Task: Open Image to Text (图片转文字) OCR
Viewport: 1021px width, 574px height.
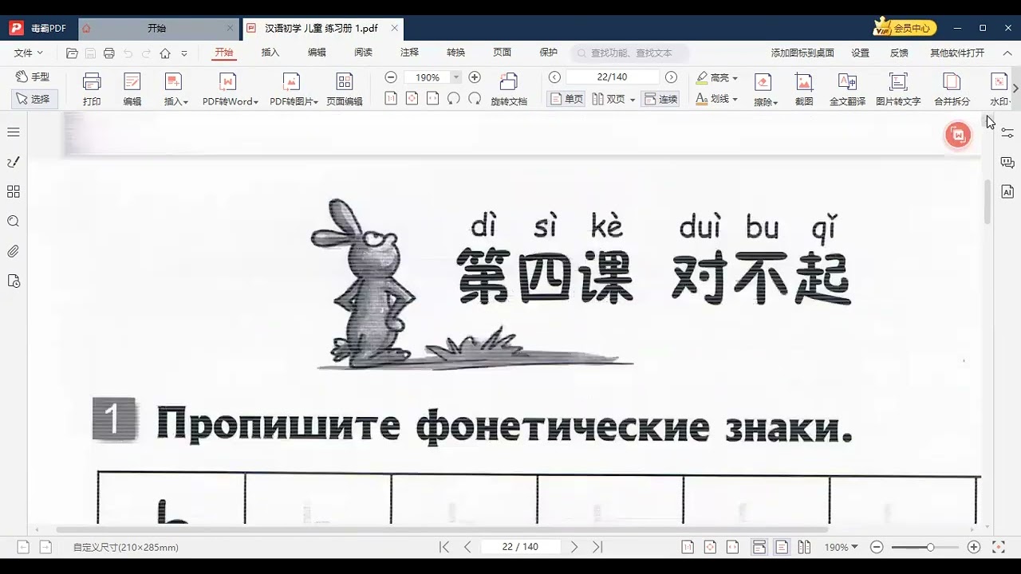Action: [898, 89]
